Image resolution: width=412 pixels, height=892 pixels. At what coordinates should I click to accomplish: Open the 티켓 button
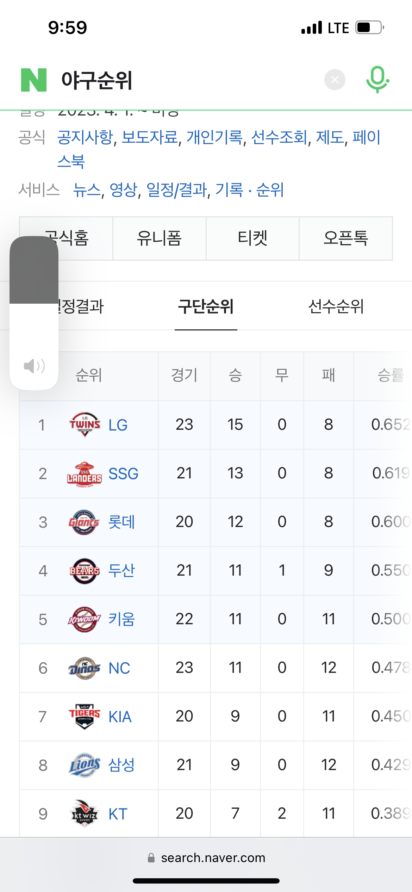pyautogui.click(x=252, y=239)
